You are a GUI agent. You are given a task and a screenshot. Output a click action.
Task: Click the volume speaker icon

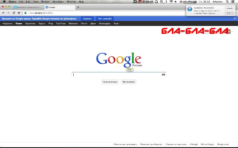click(176, 2)
